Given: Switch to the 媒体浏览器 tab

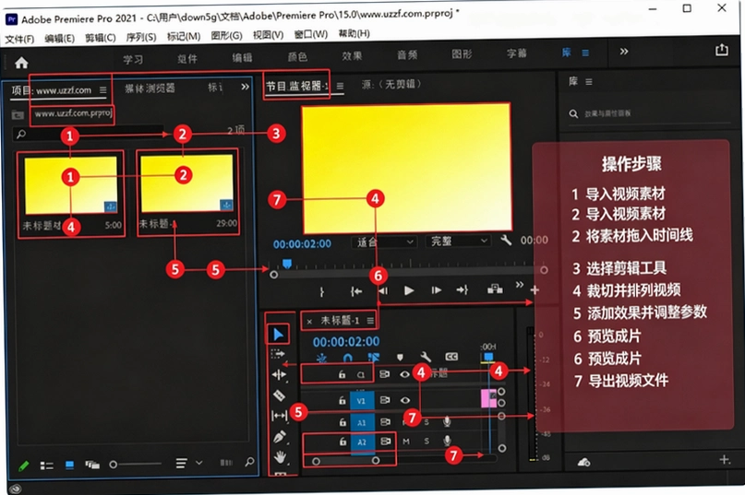Looking at the screenshot, I should coord(150,88).
